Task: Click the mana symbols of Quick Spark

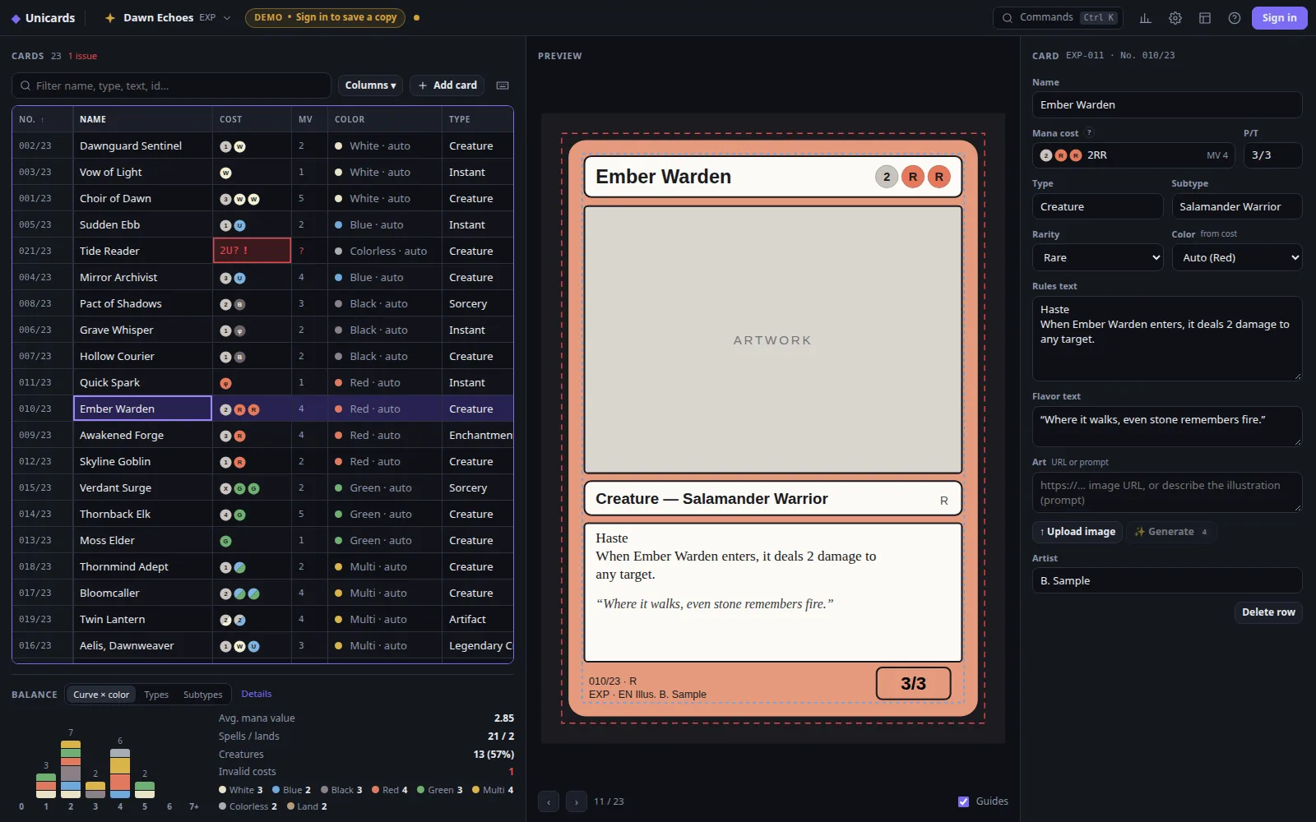Action: click(225, 383)
